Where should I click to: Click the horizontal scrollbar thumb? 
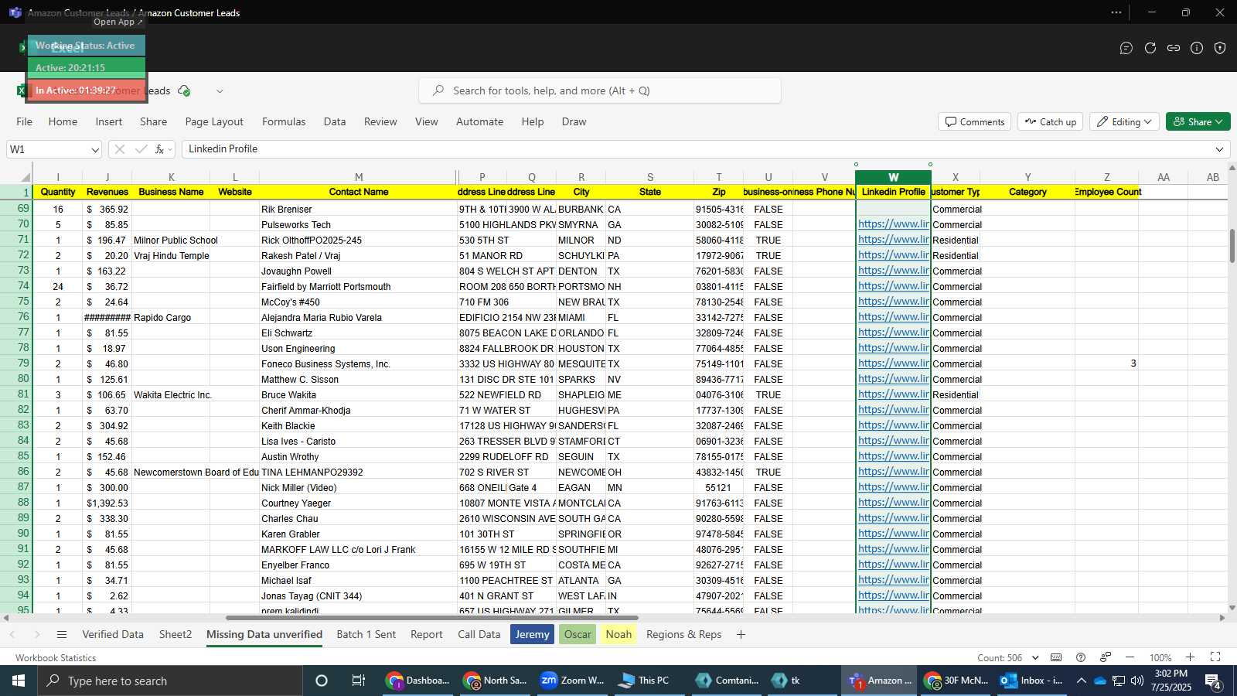tap(431, 618)
